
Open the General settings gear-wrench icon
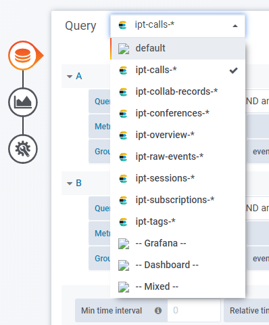tap(23, 149)
